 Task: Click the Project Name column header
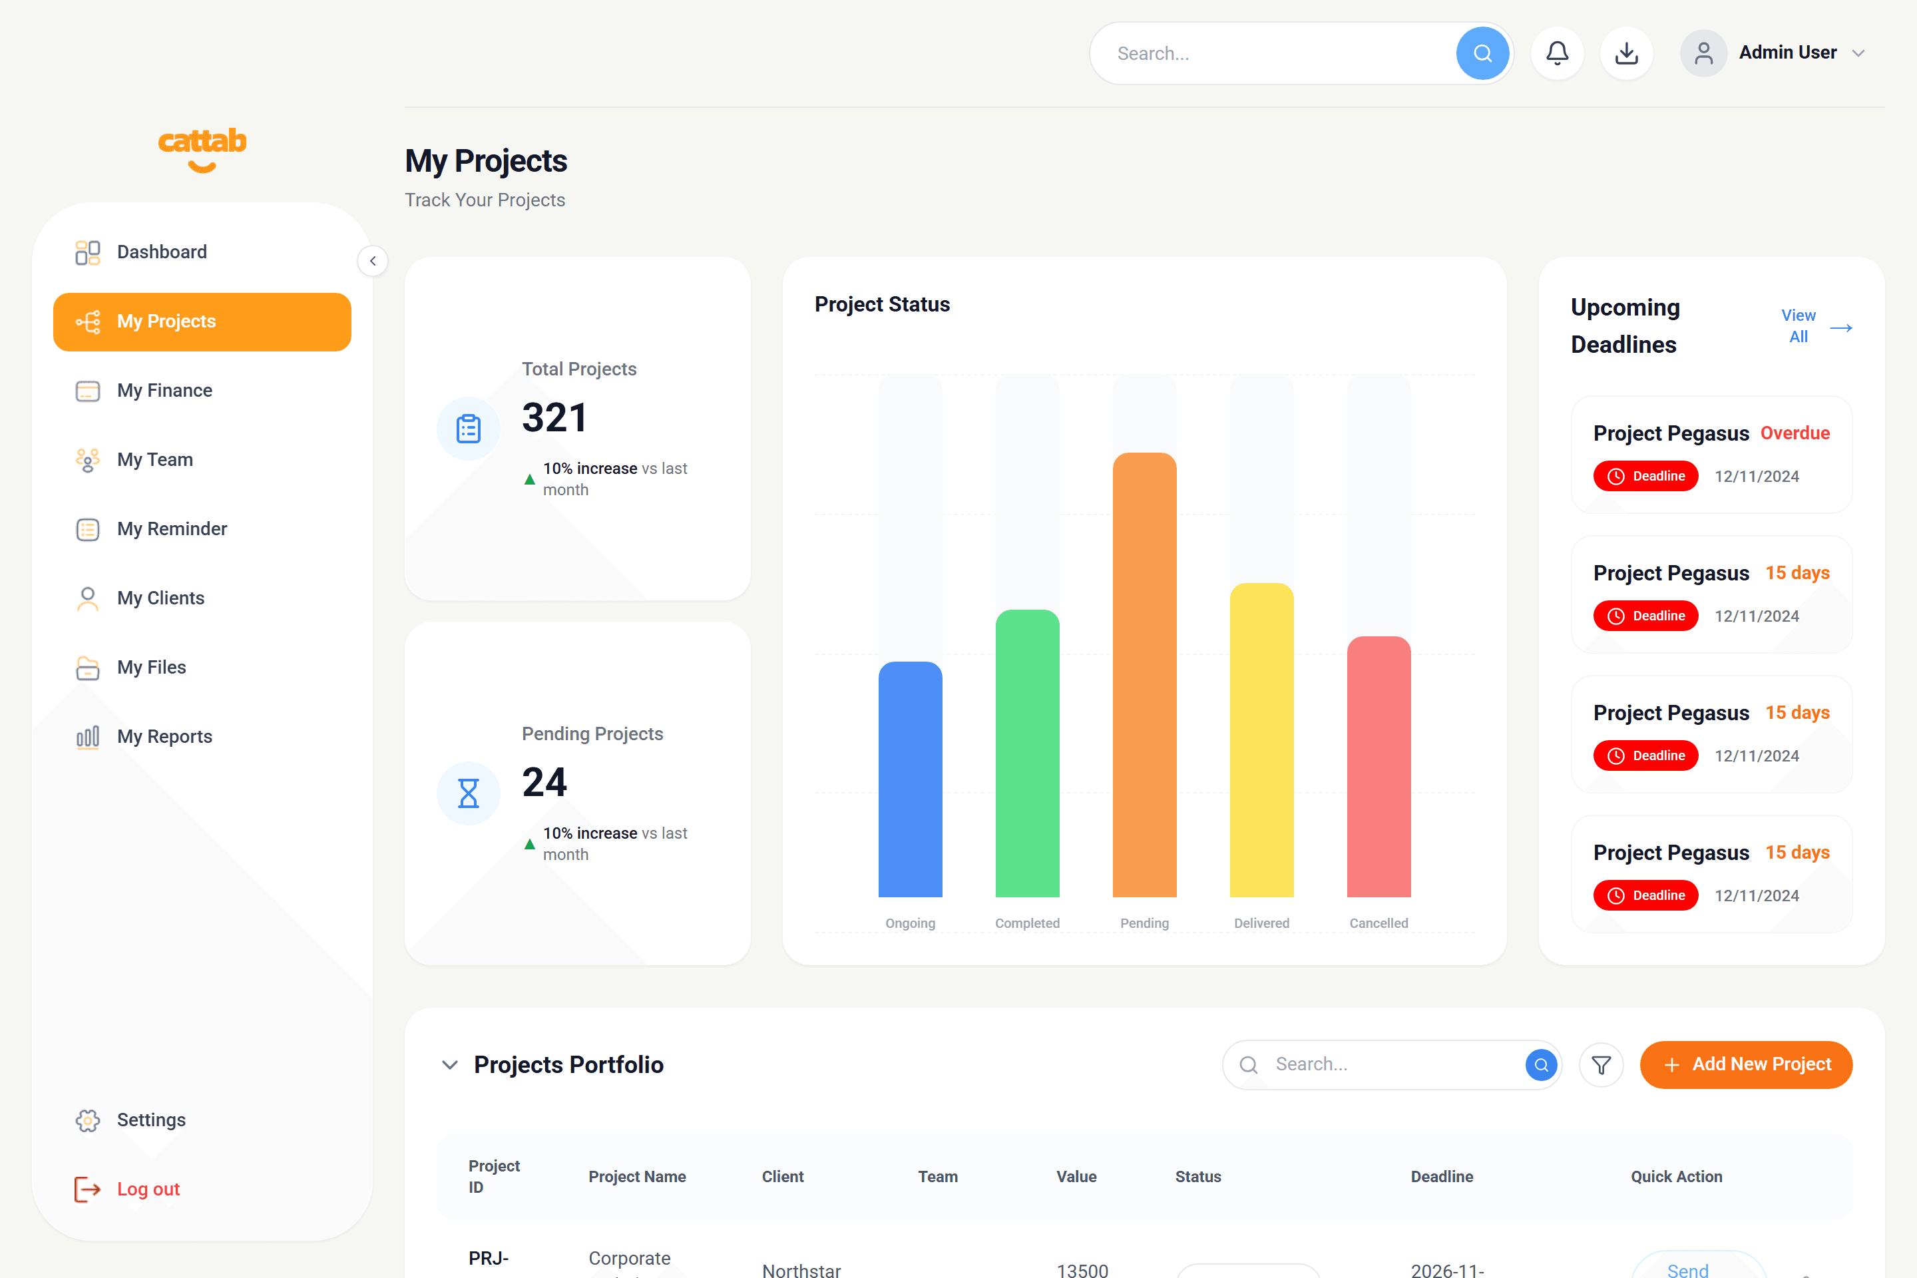pyautogui.click(x=636, y=1176)
